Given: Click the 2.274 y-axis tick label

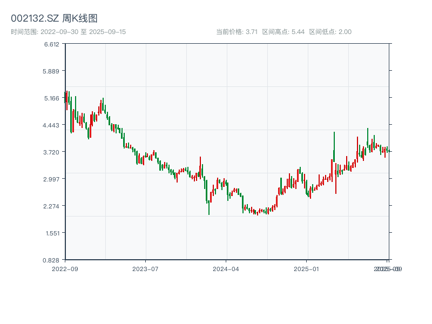Looking at the screenshot, I should [52, 206].
